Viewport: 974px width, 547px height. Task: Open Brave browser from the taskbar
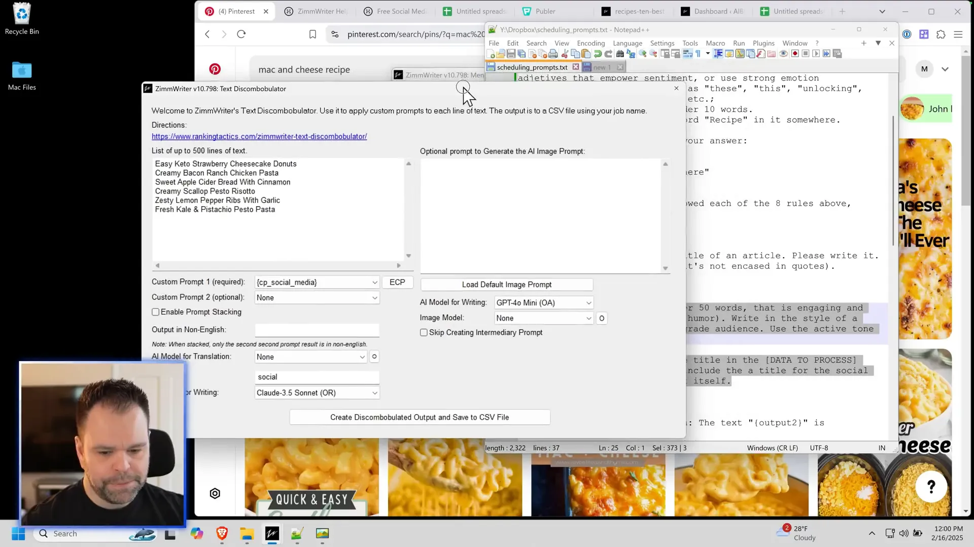[222, 533]
